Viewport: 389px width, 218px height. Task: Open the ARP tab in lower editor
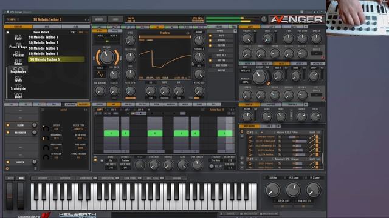pyautogui.click(x=114, y=105)
